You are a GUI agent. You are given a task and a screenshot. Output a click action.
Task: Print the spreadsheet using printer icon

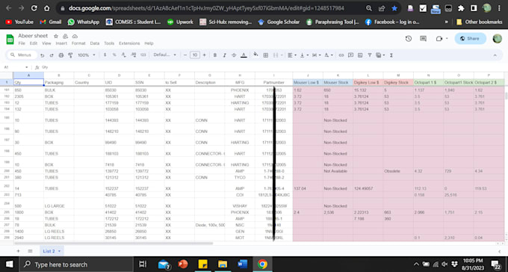(61, 55)
